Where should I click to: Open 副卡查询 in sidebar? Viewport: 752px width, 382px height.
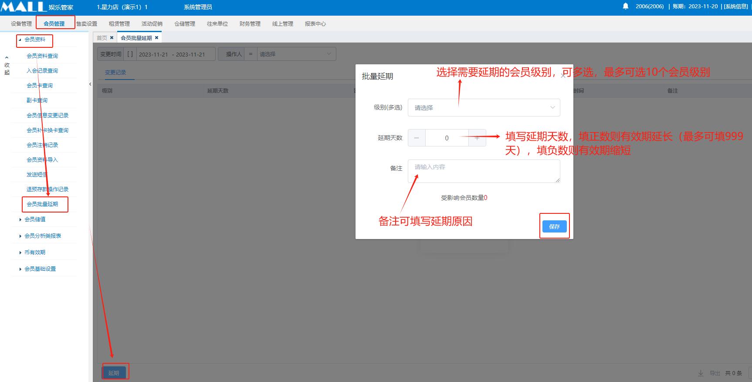[x=37, y=100]
